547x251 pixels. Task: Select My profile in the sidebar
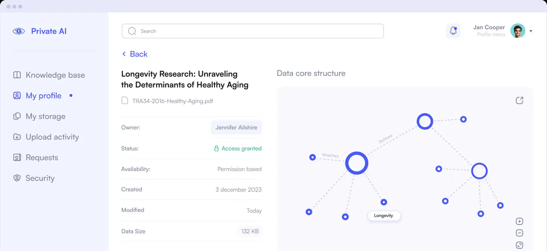[43, 96]
